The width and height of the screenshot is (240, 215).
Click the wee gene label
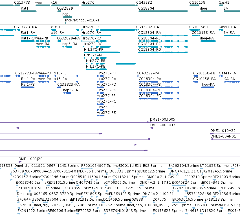pyautogui.click(x=38, y=3)
